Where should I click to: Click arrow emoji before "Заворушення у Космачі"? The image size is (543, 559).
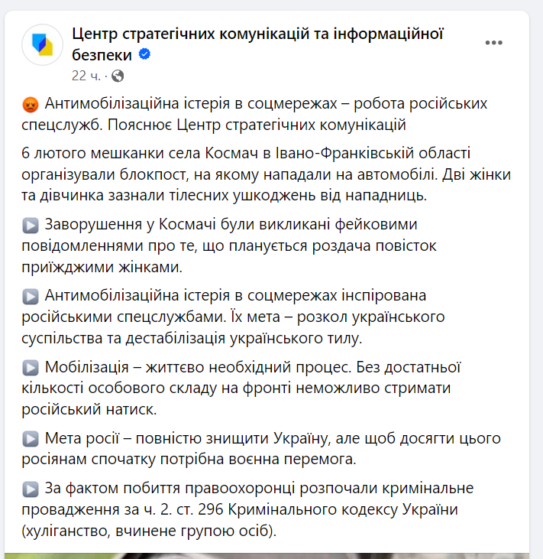[x=31, y=226]
